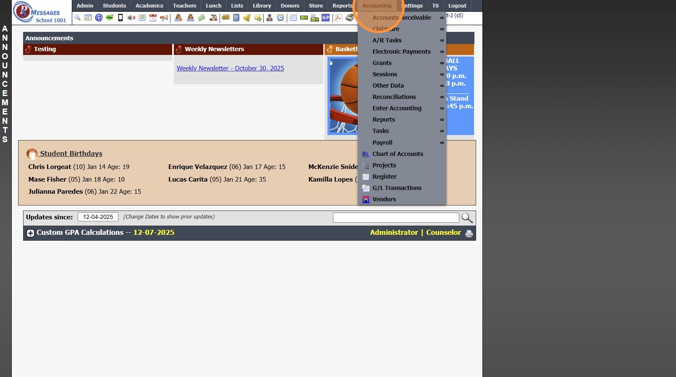Click the basketball announcement image

[x=343, y=96]
